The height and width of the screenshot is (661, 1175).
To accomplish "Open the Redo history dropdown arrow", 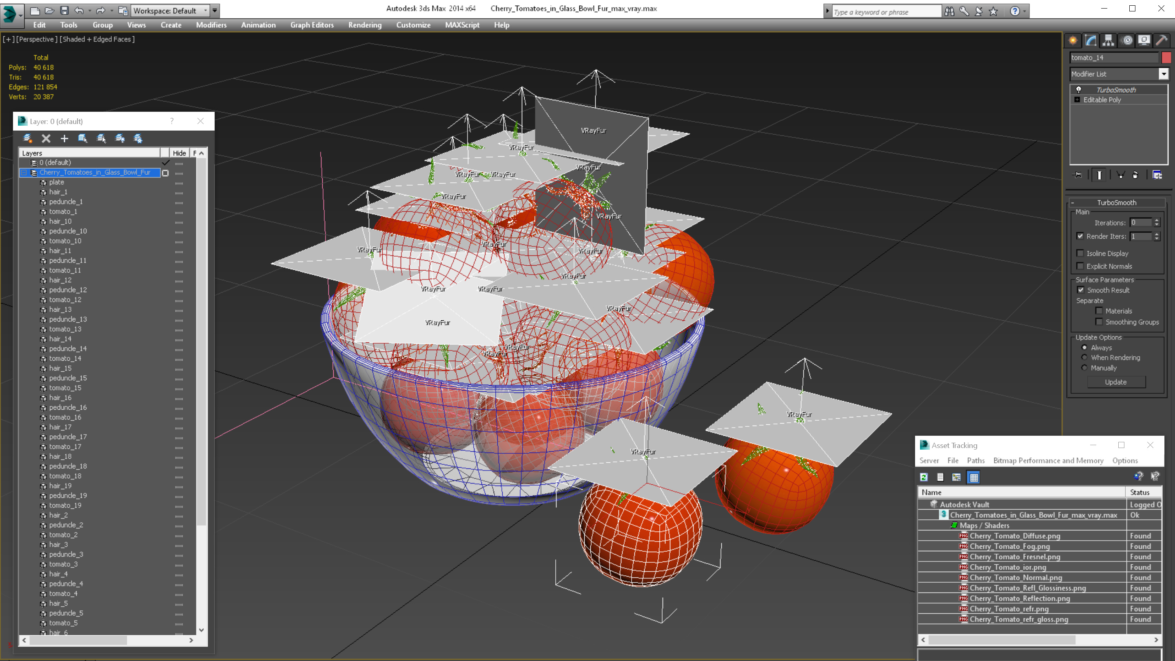I will (111, 11).
